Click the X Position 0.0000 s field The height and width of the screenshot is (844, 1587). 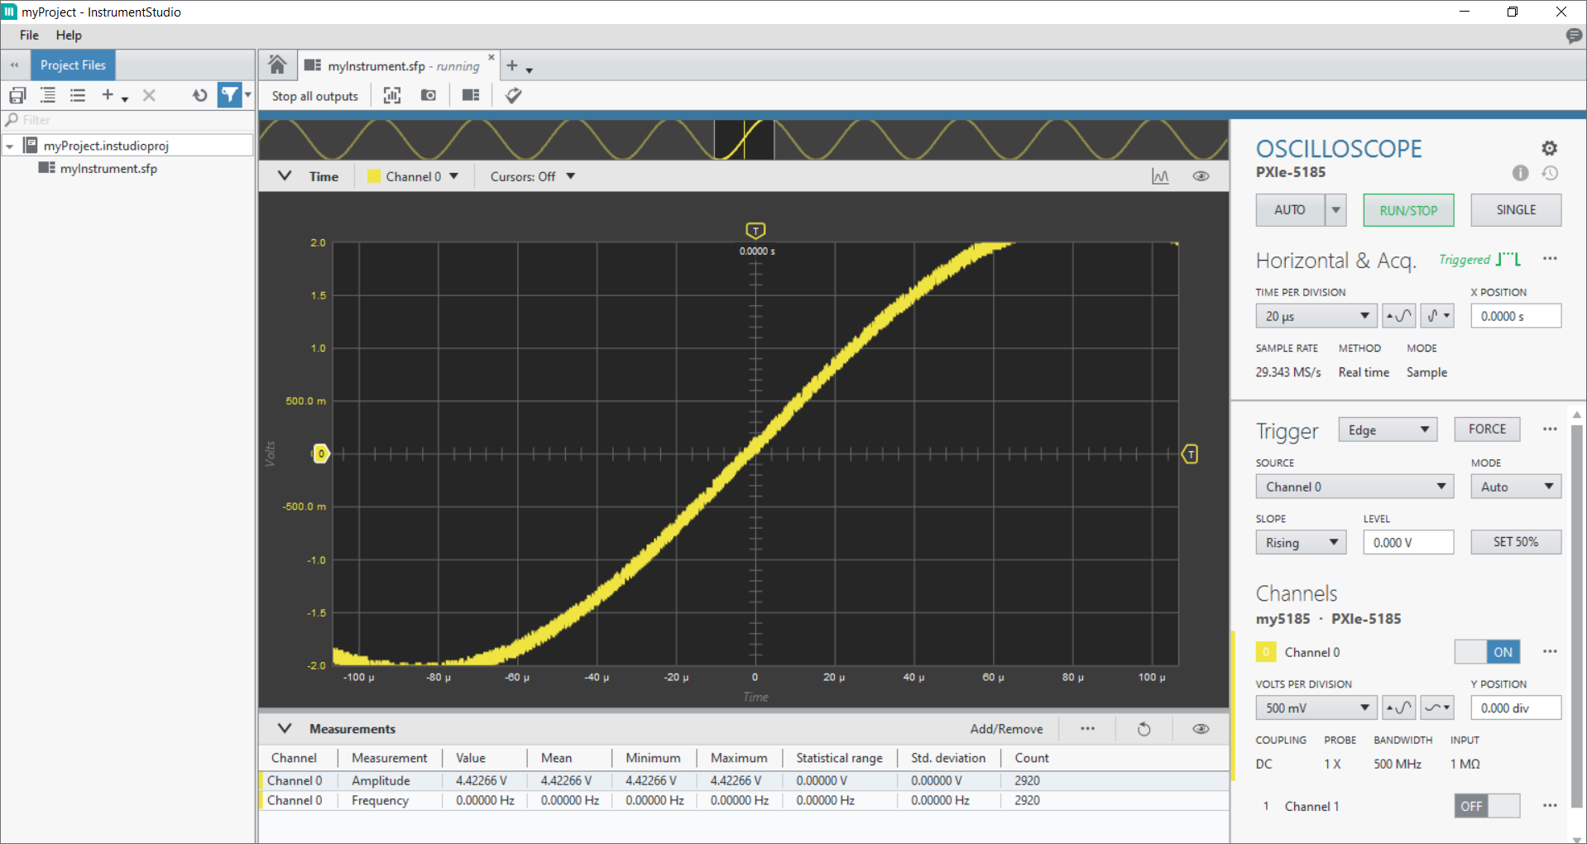point(1516,316)
